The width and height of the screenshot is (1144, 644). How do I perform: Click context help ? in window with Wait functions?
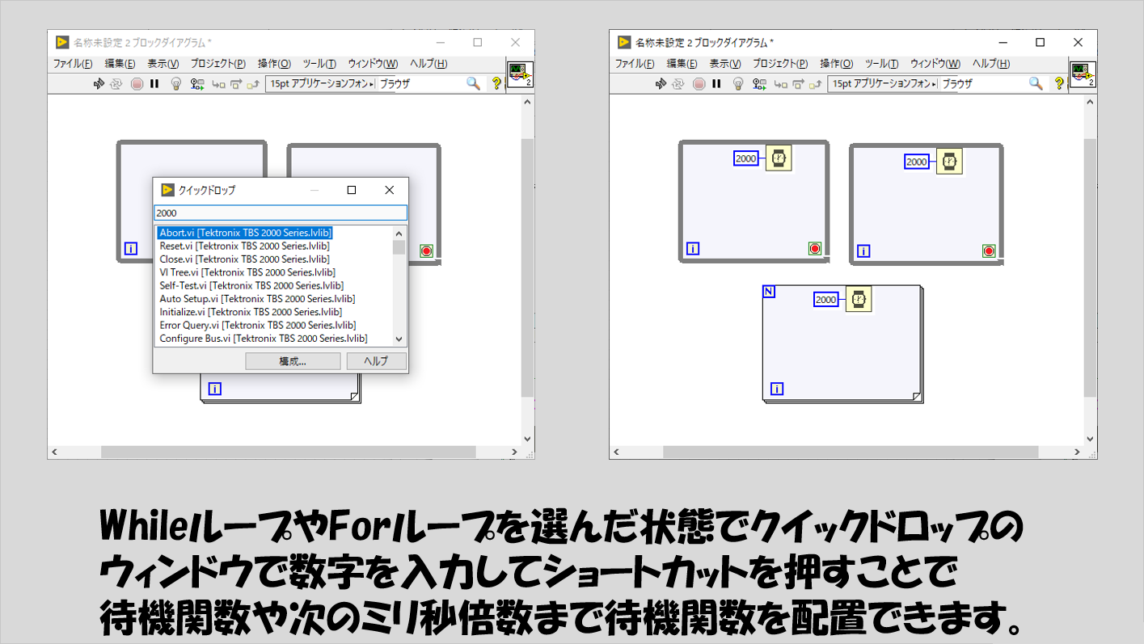point(1059,83)
